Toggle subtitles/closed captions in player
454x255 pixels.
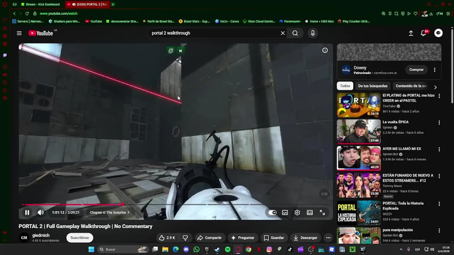pyautogui.click(x=285, y=212)
